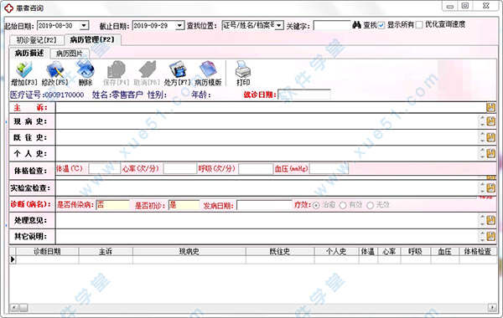Image resolution: width=503 pixels, height=318 pixels.
Task: Click the horizontal scrollbar right arrow
Action: coord(492,308)
